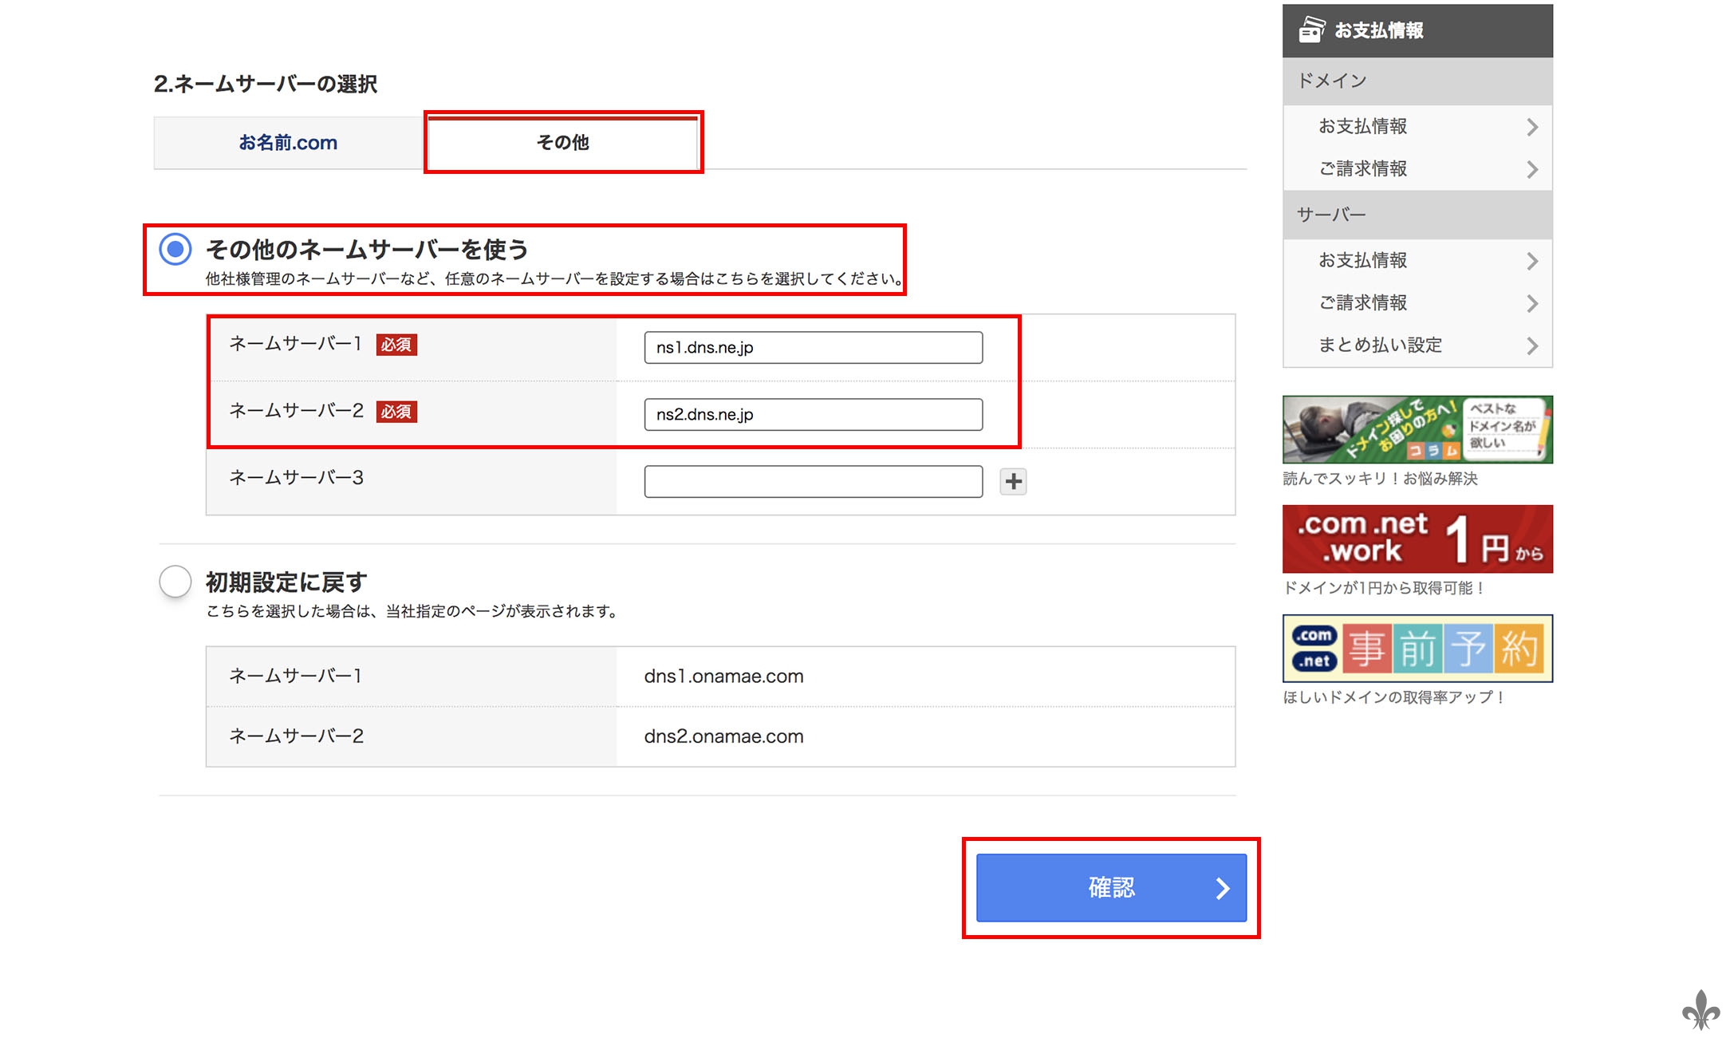This screenshot has height=1042, width=1734.
Task: Expand まとめ払い設定 chevron
Action: (x=1531, y=345)
